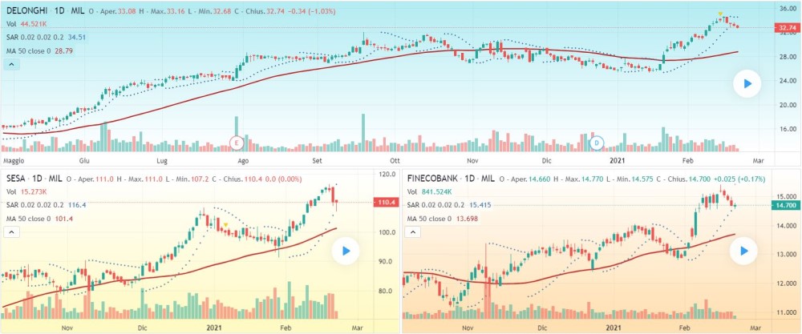Click the Vol indicator label on SESA
The width and height of the screenshot is (802, 334).
click(12, 191)
